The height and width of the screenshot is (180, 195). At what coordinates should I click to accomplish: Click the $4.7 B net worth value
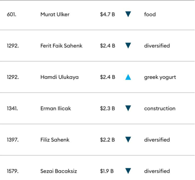click(107, 14)
